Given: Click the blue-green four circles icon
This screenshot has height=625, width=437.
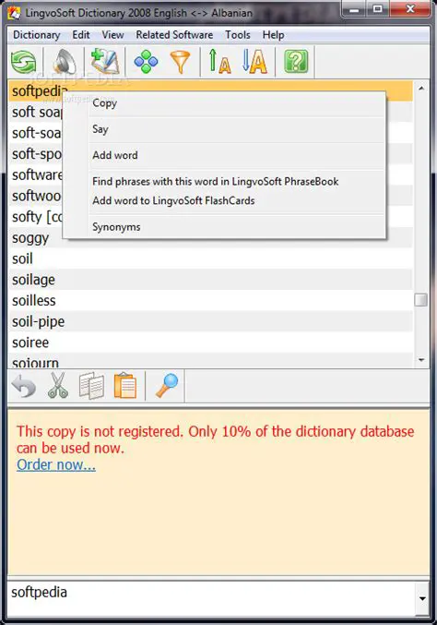Looking at the screenshot, I should pos(146,62).
